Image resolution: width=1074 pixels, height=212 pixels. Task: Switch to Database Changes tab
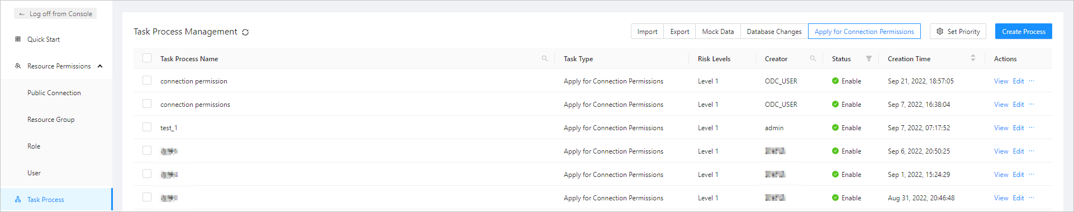[774, 32]
